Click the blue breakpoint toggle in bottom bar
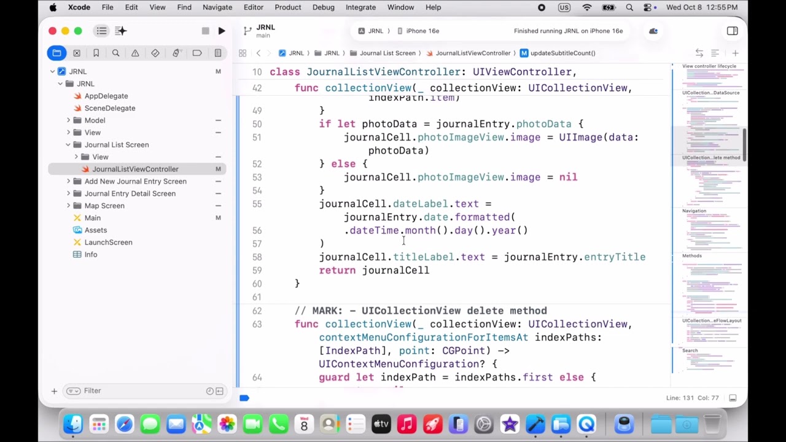The width and height of the screenshot is (786, 442). (244, 398)
